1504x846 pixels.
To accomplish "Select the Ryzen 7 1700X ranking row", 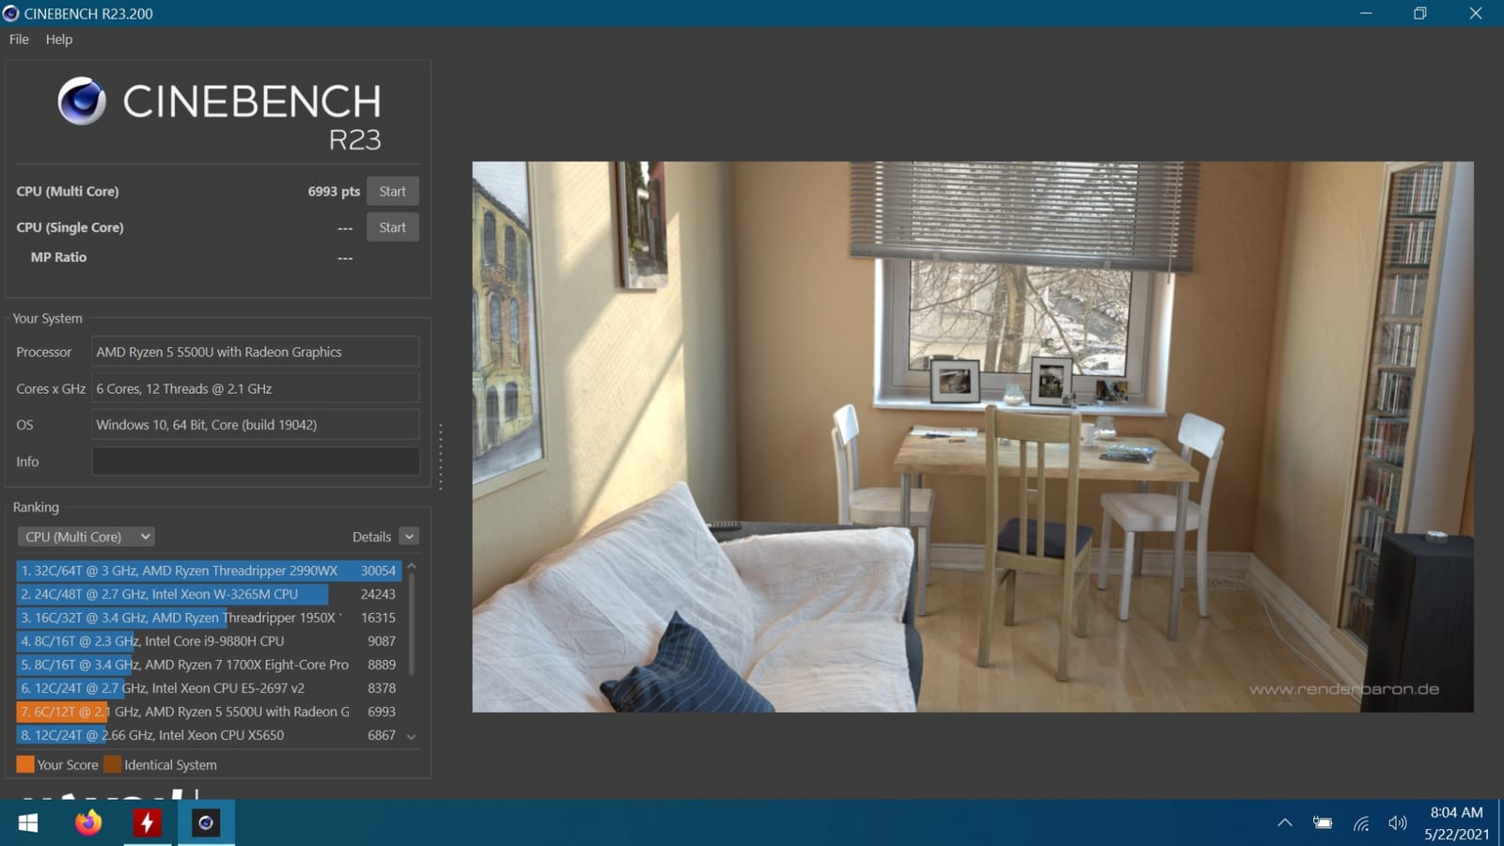I will point(209,665).
